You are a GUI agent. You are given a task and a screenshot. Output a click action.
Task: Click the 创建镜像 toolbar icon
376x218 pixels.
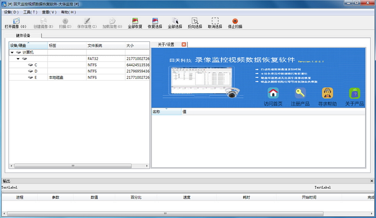click(x=43, y=21)
